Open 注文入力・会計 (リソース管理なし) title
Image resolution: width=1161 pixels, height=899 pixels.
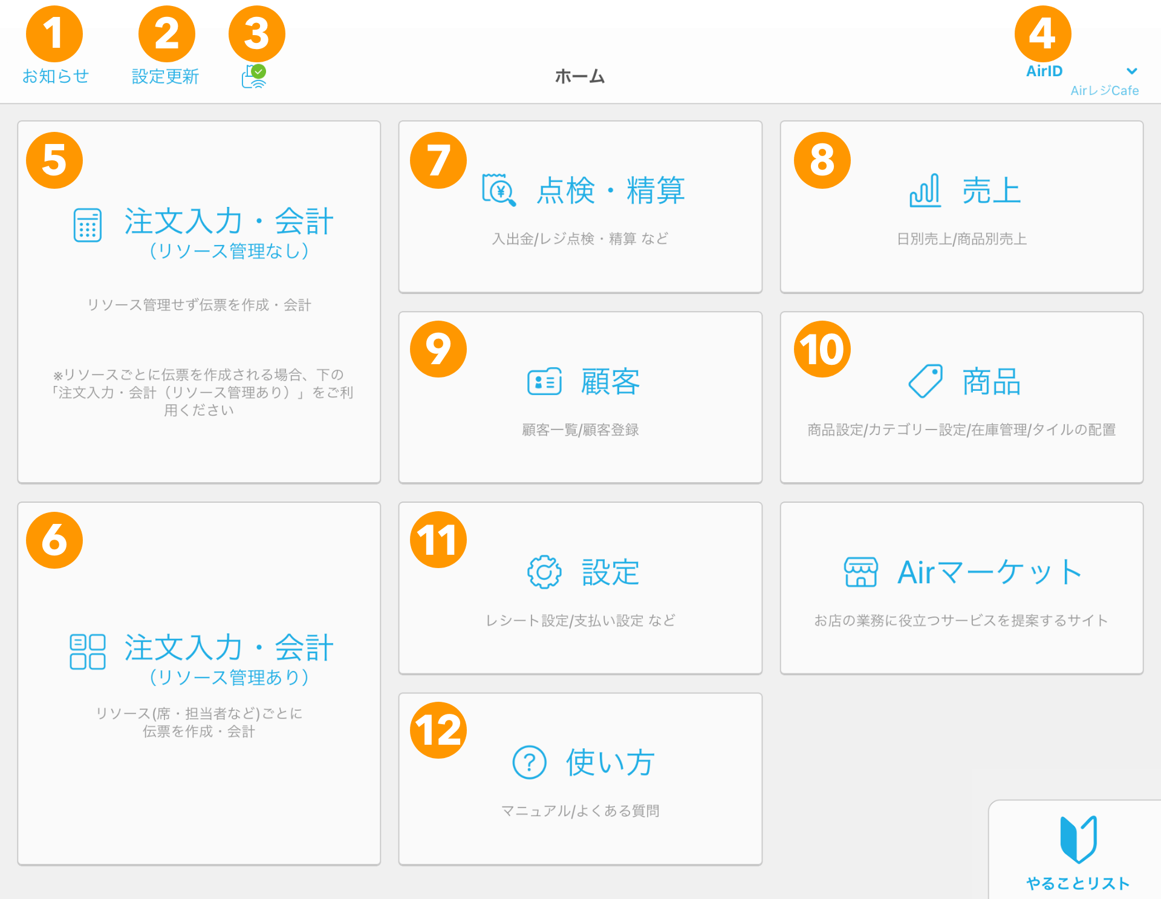[x=229, y=232]
